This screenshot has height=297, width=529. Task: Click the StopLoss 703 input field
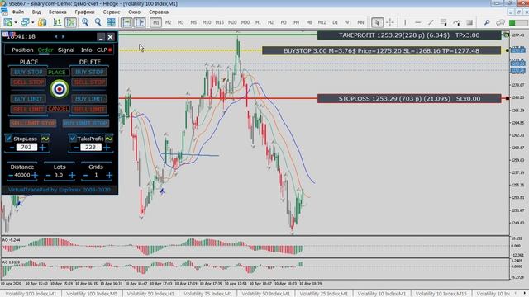(x=26, y=147)
